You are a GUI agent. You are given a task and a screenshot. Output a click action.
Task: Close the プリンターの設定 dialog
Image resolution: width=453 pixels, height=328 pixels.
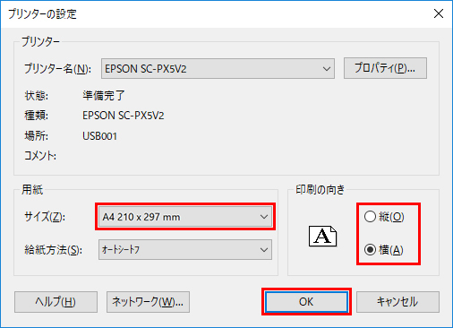pyautogui.click(x=439, y=13)
